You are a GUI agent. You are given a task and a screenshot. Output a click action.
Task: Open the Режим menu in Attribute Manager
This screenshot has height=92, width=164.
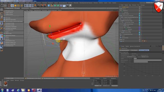pos(122,46)
